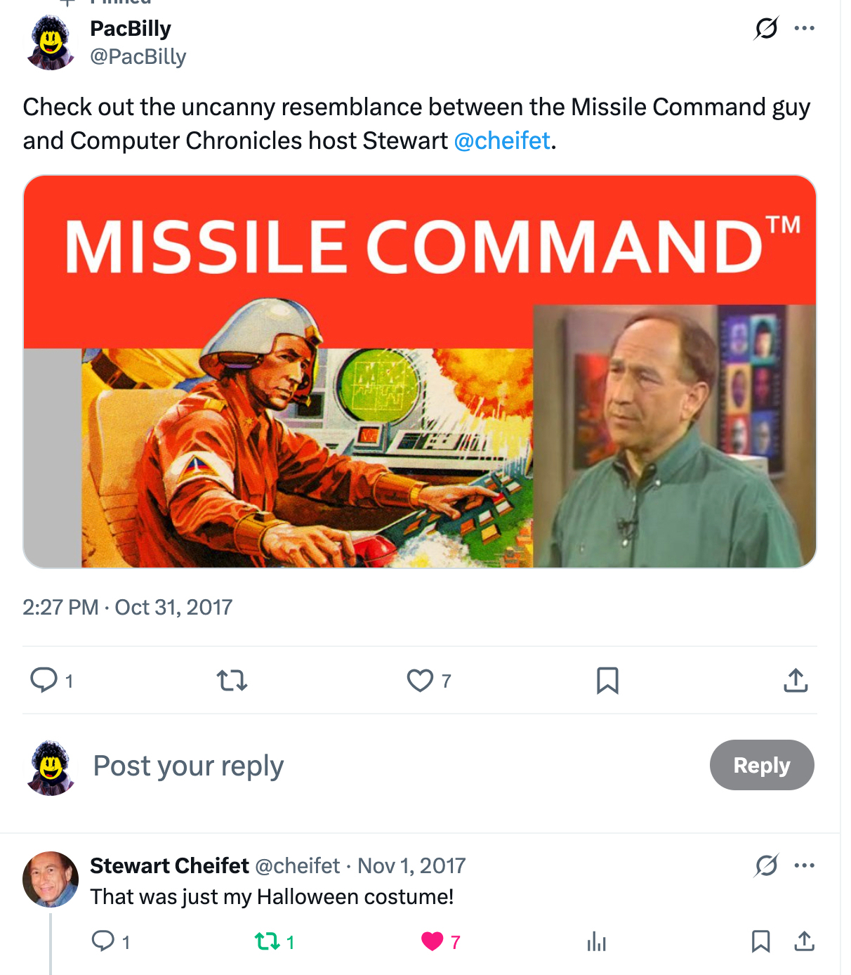Reply to Stewart Cheifet's Halloween comment
Viewport: 851px width, 975px height.
click(x=103, y=941)
